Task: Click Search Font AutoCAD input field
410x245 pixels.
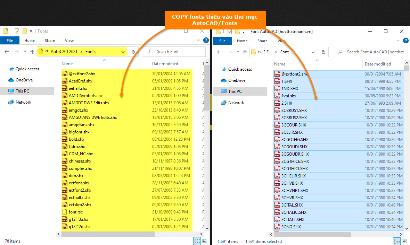Action: pos(371,52)
